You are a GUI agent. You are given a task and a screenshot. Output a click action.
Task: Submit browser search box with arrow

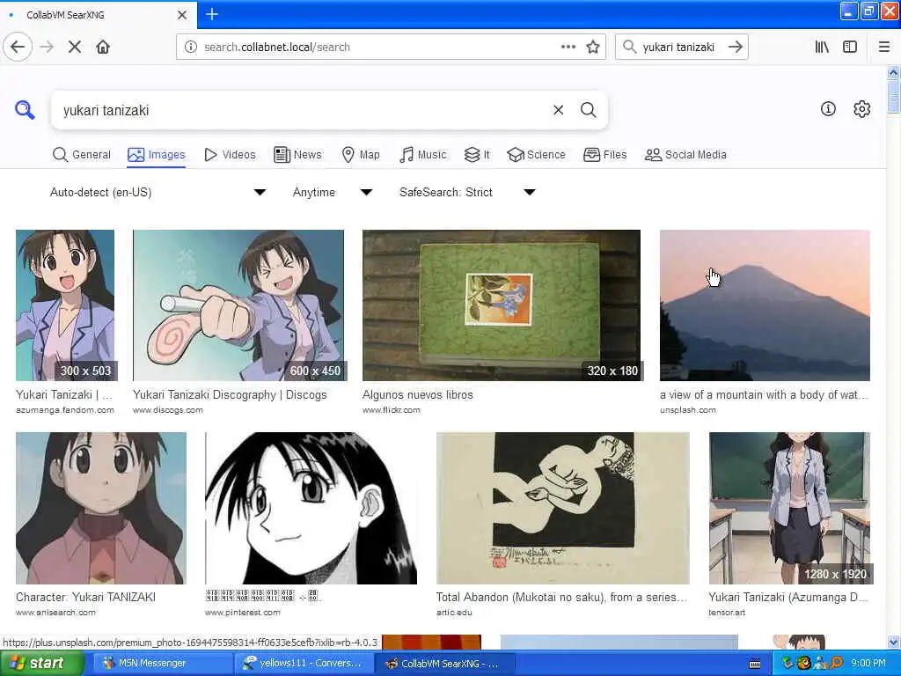point(736,47)
